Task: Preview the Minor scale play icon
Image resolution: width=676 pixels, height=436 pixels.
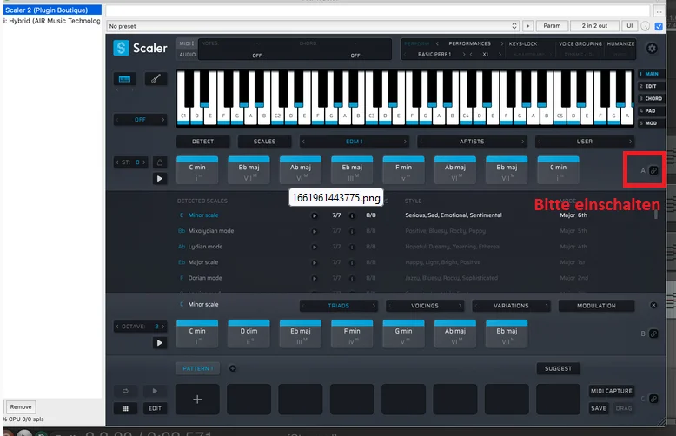Action: point(315,215)
